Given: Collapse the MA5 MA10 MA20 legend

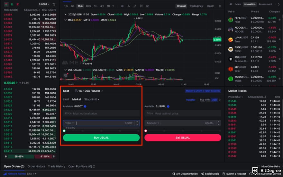Looking at the screenshot, I should [x=65, y=20].
